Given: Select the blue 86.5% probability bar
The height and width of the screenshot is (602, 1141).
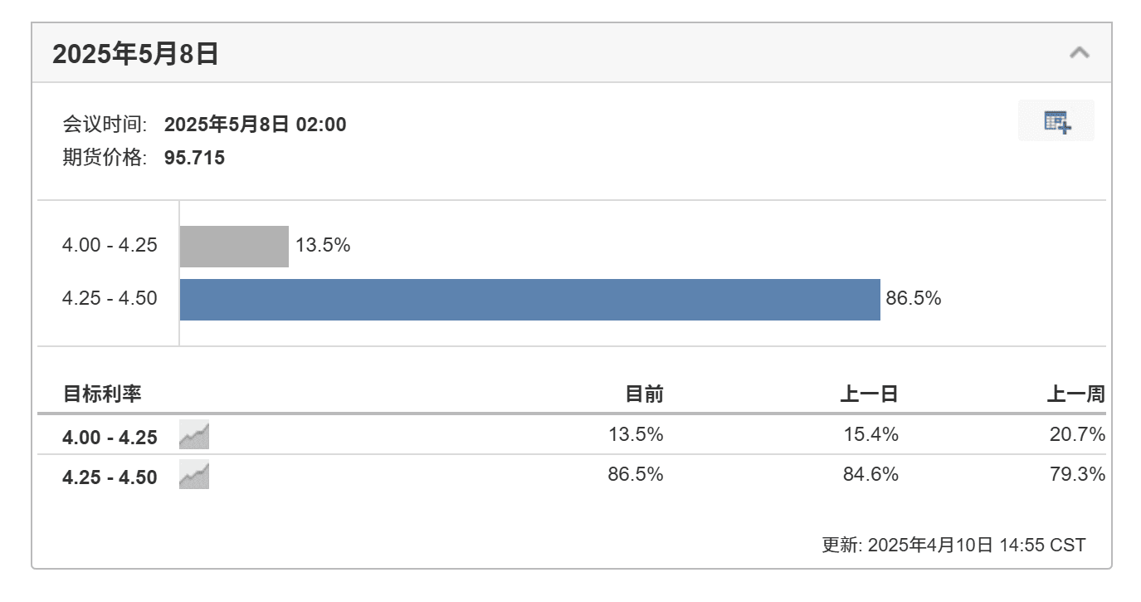Looking at the screenshot, I should [x=530, y=300].
